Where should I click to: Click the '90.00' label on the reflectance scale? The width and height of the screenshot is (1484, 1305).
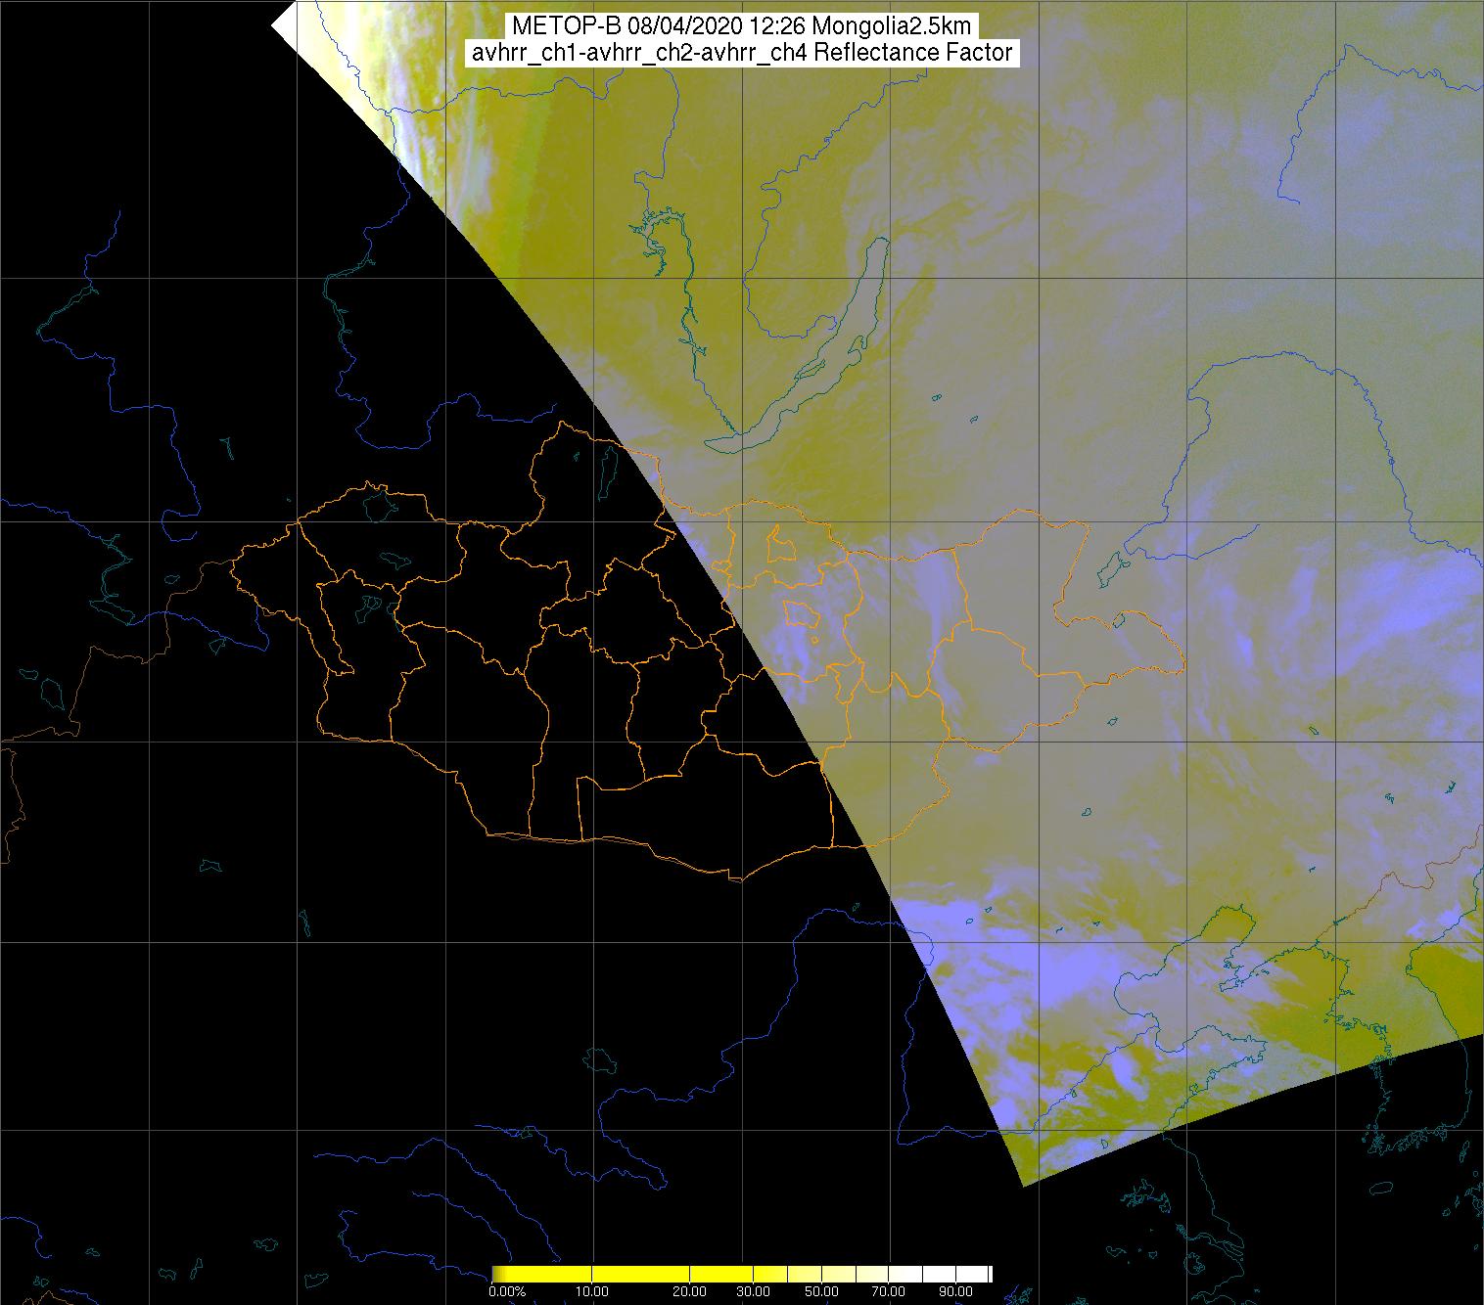954,1291
